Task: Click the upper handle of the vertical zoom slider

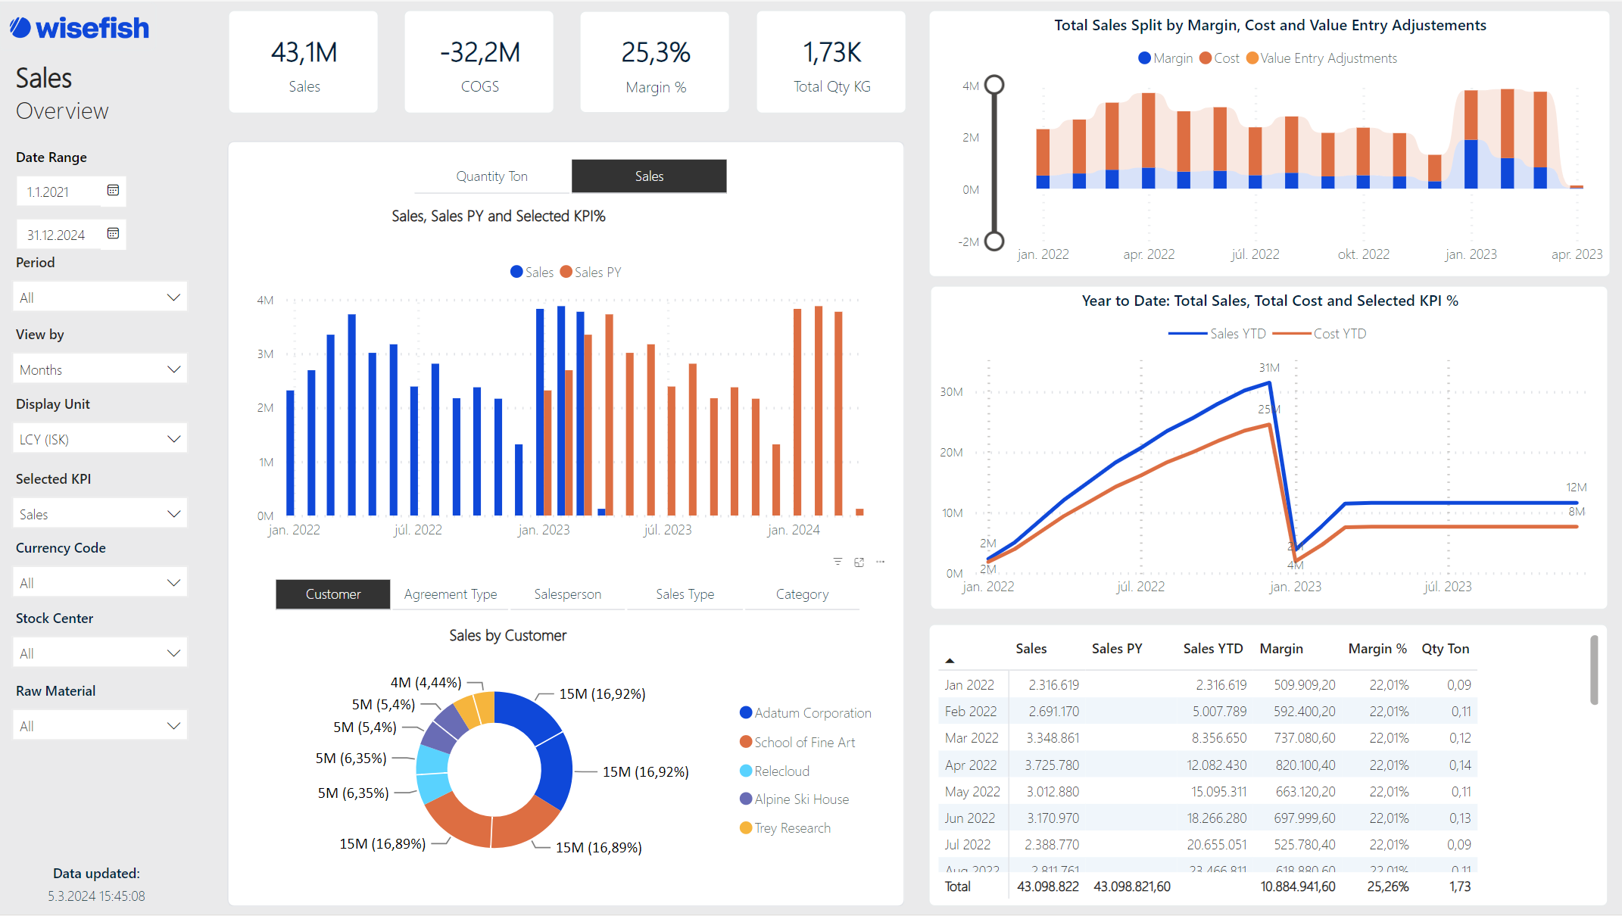Action: (994, 85)
